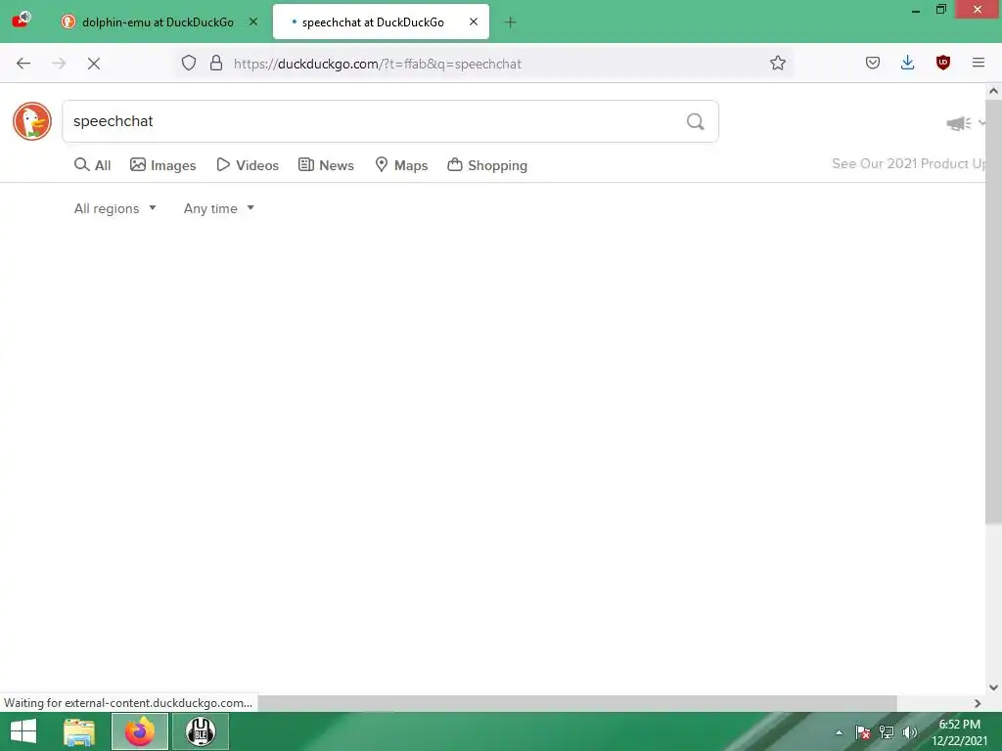The width and height of the screenshot is (1002, 751).
Task: Click the megaphone announcements icon
Action: pos(959,123)
